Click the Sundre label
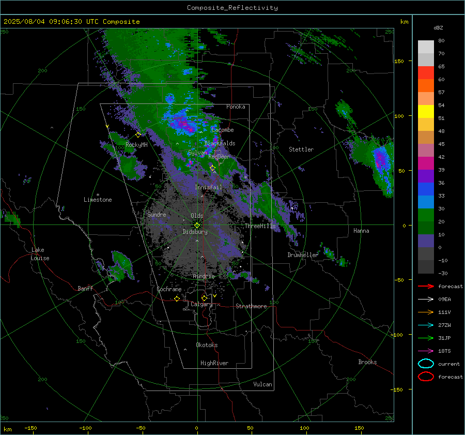Image resolution: width=465 pixels, height=435 pixels. [157, 214]
